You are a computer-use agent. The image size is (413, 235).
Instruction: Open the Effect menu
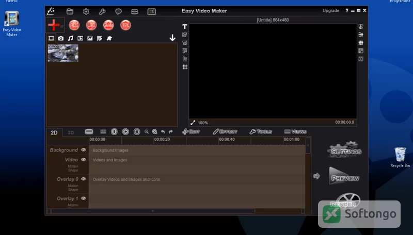(225, 131)
